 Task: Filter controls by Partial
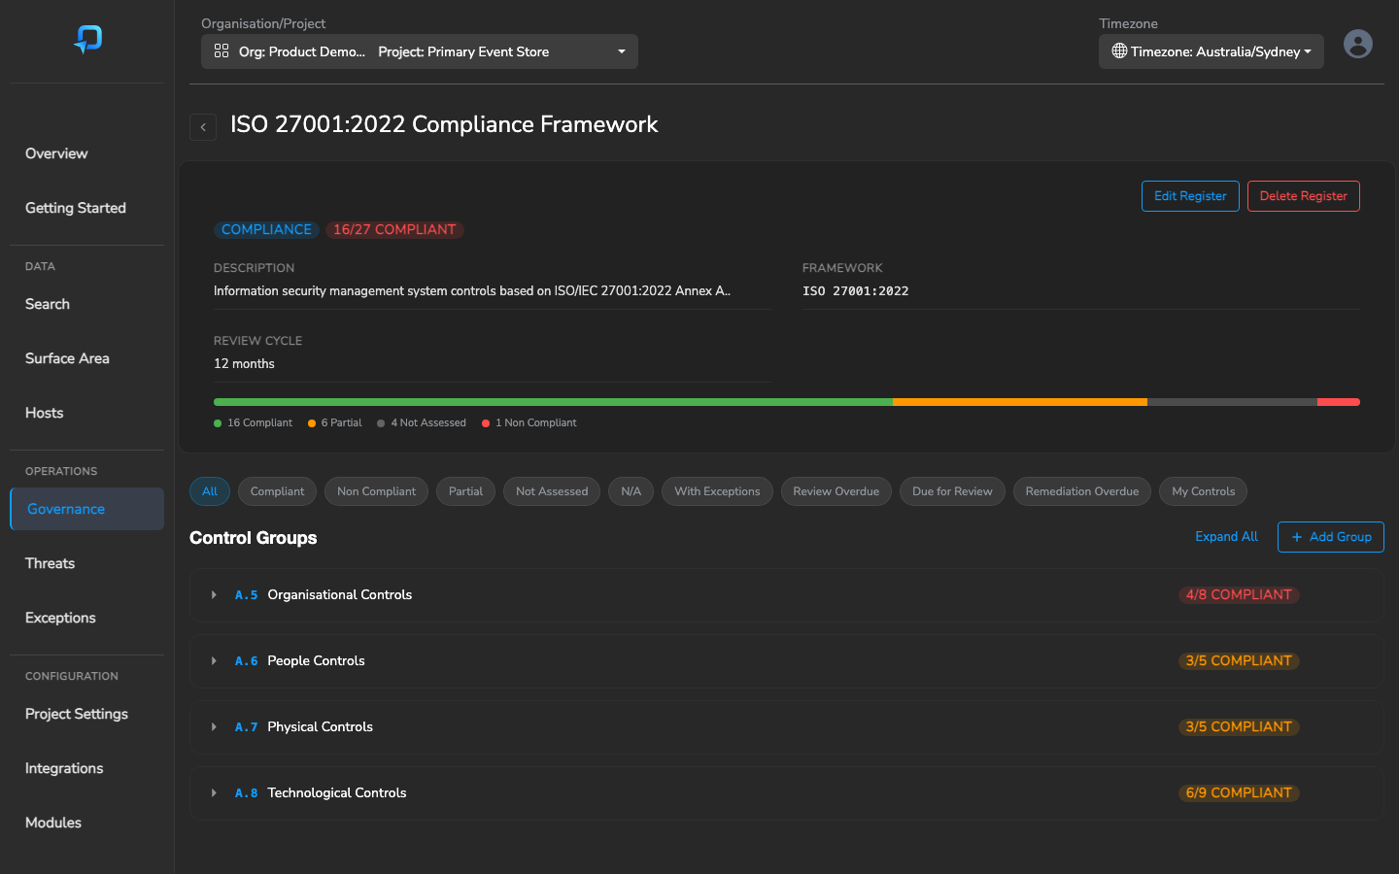[465, 491]
